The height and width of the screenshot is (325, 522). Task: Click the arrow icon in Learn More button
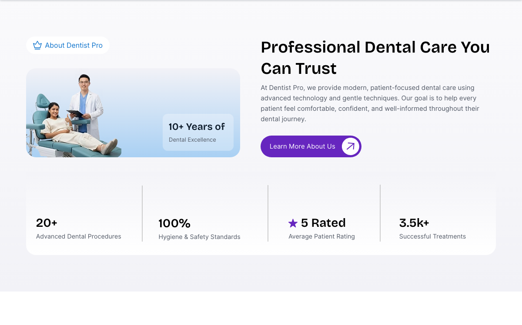click(x=351, y=146)
